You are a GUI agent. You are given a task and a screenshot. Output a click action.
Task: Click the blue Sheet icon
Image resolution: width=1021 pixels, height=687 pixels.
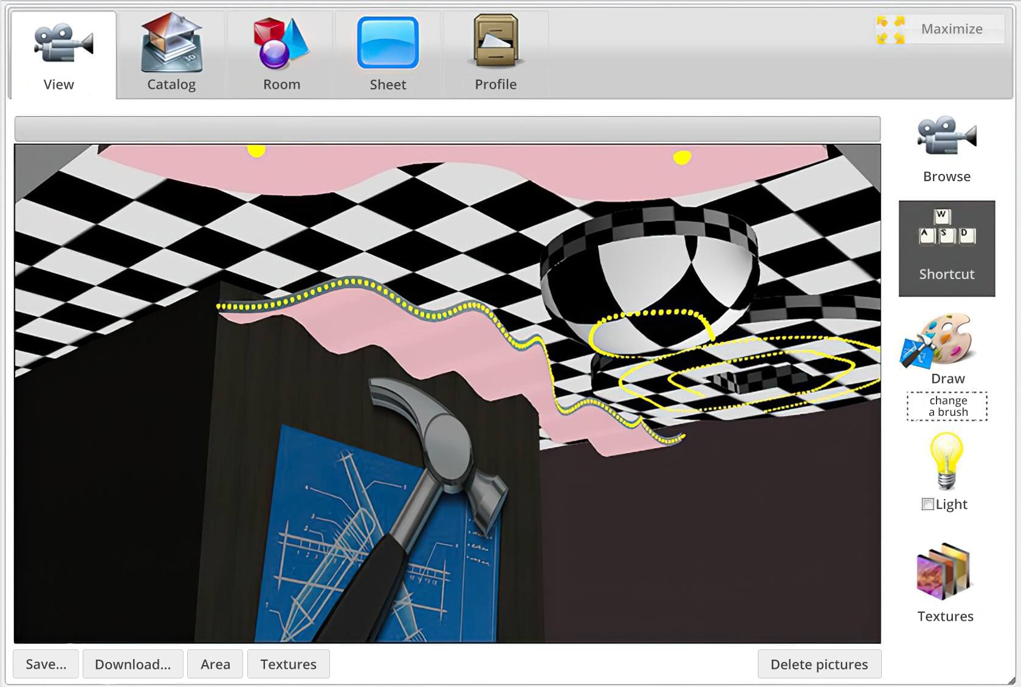coord(388,44)
